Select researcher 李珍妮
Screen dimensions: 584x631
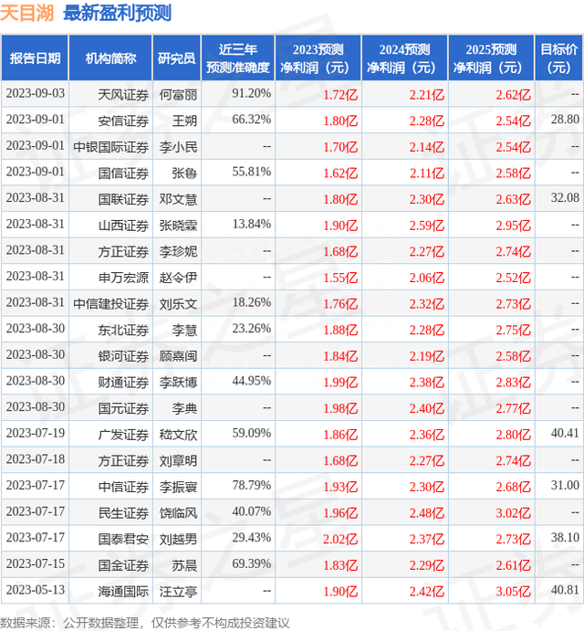coord(178,252)
